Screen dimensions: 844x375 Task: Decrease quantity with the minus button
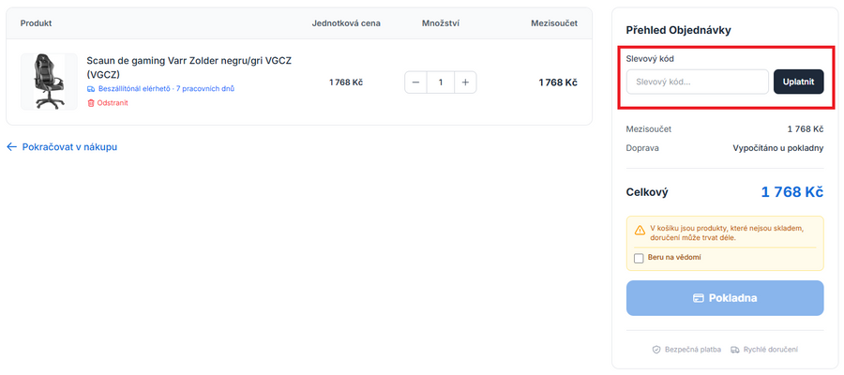(x=416, y=82)
